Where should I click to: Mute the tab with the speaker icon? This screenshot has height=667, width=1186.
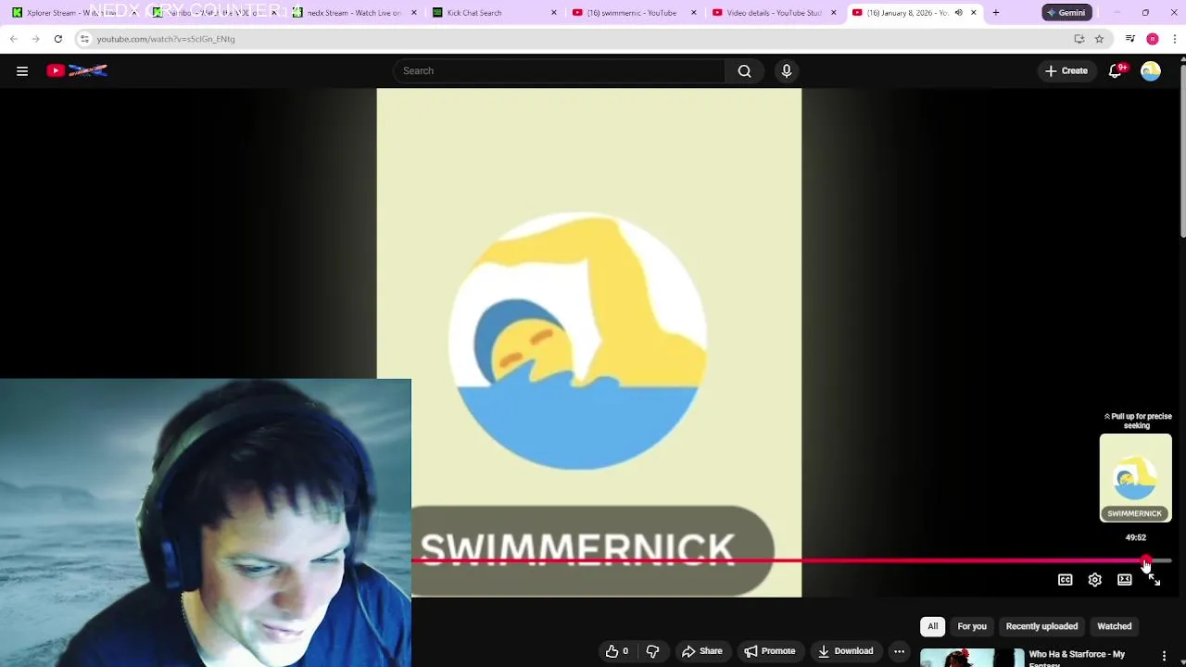coord(958,13)
